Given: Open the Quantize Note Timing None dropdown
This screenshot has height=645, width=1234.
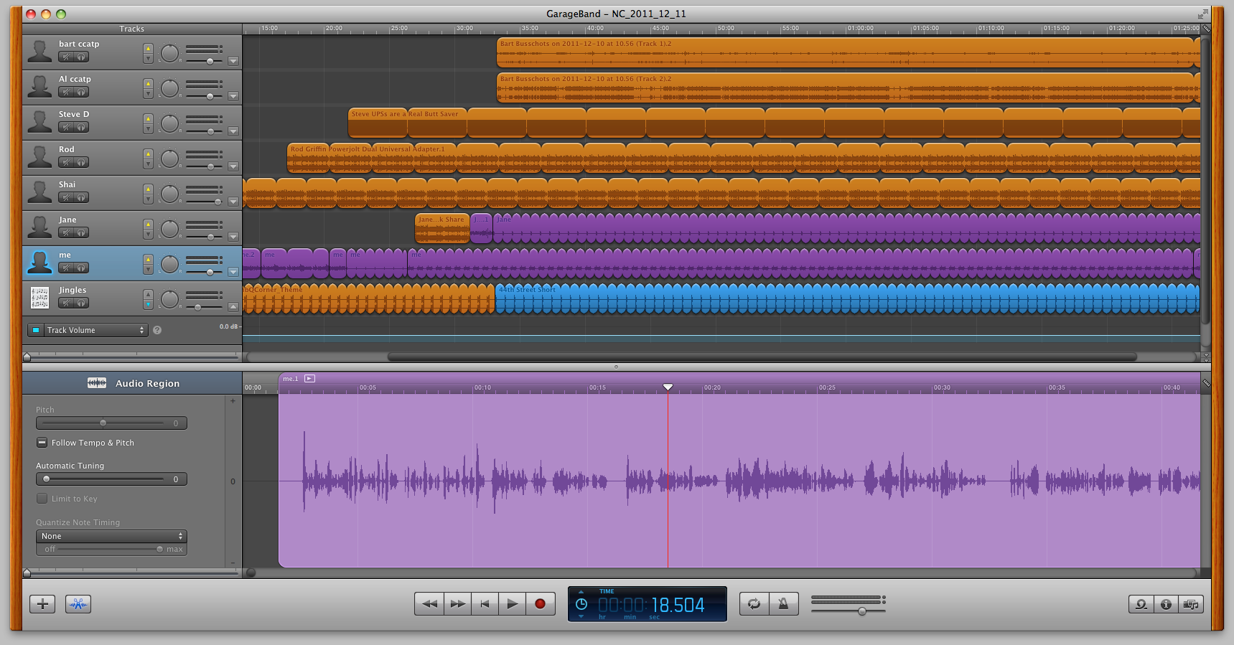Looking at the screenshot, I should click(111, 536).
